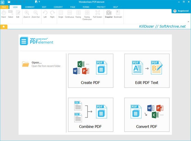This screenshot has width=191, height=141.
Task: Select the Hand tool
Action: [x=4, y=14]
